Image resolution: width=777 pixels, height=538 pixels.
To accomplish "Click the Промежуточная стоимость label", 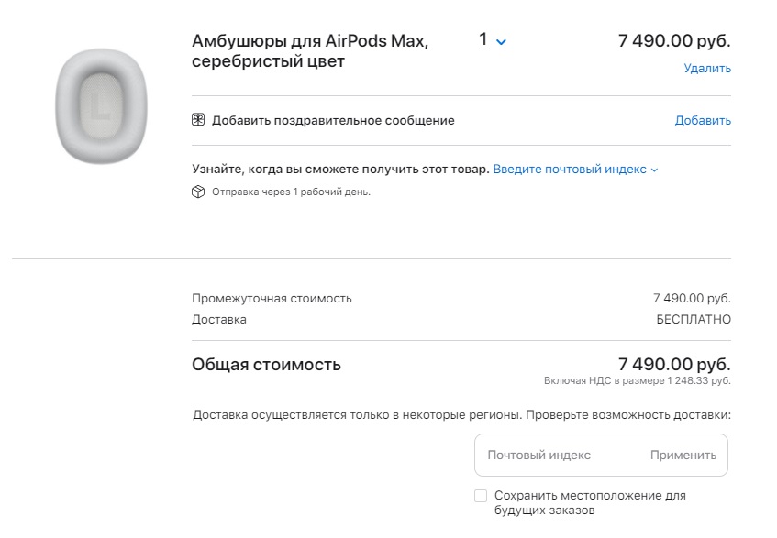I will tap(272, 298).
